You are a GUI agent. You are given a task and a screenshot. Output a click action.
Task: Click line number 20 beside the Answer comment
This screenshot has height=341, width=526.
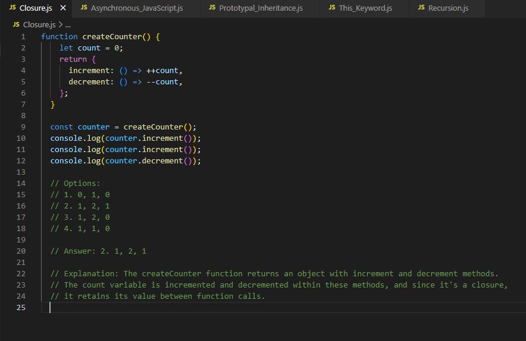(21, 251)
